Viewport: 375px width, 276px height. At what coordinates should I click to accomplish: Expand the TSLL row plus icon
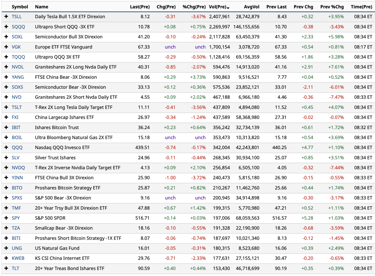coord(6,17)
